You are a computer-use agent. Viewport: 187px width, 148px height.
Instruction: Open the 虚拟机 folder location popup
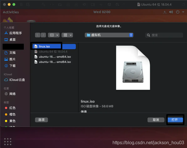[x=109, y=35]
